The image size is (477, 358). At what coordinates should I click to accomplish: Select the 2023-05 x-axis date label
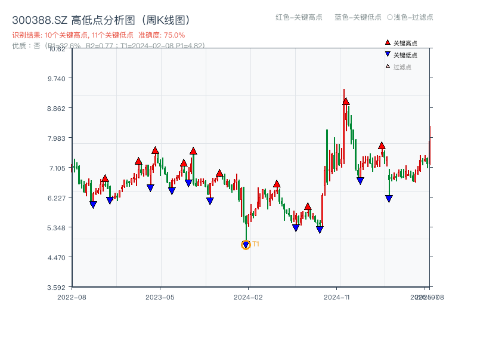(160, 297)
